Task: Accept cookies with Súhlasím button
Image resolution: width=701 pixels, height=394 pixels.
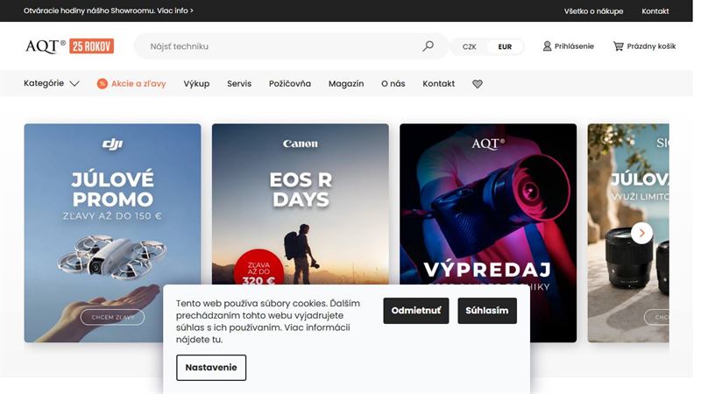Action: point(487,311)
